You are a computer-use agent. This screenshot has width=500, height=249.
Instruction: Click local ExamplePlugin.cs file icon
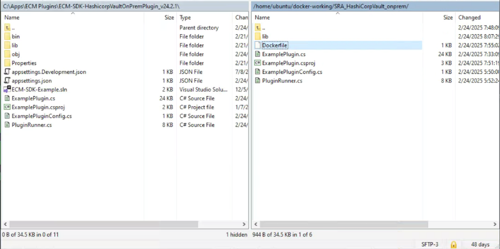click(x=7, y=98)
